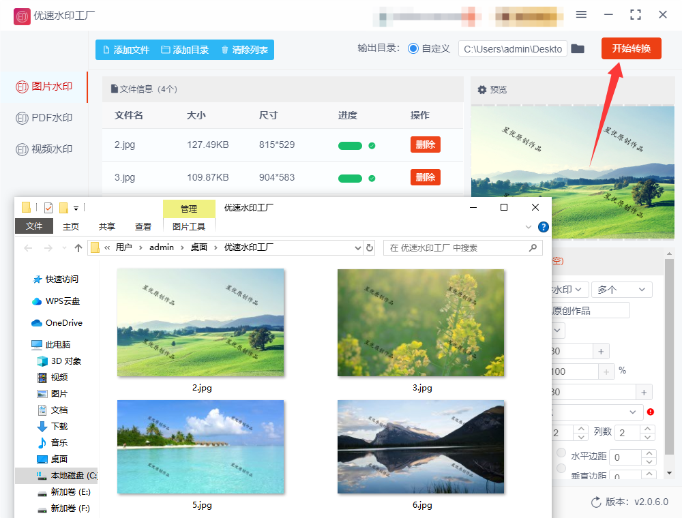Image resolution: width=682 pixels, height=518 pixels.
Task: Open the 主页 ribbon tab
Action: [71, 226]
